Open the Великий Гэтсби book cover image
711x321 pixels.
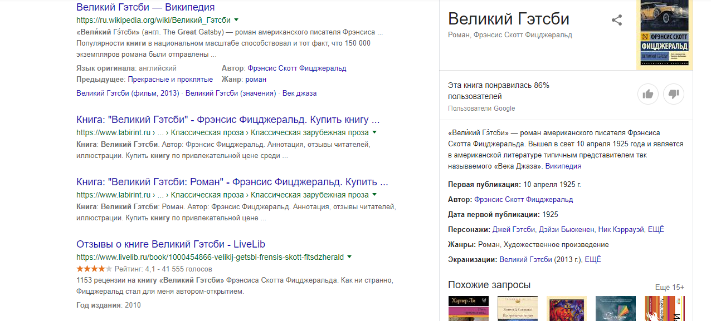664,34
